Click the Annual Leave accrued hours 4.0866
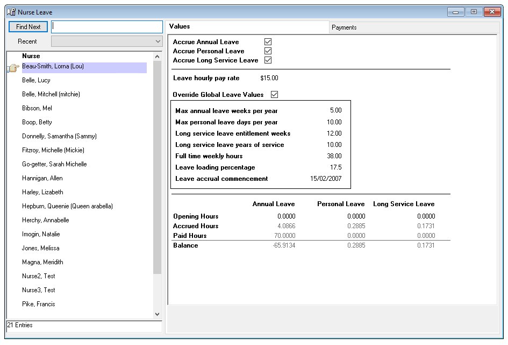Screen dimensions: 508x345 [x=287, y=226]
